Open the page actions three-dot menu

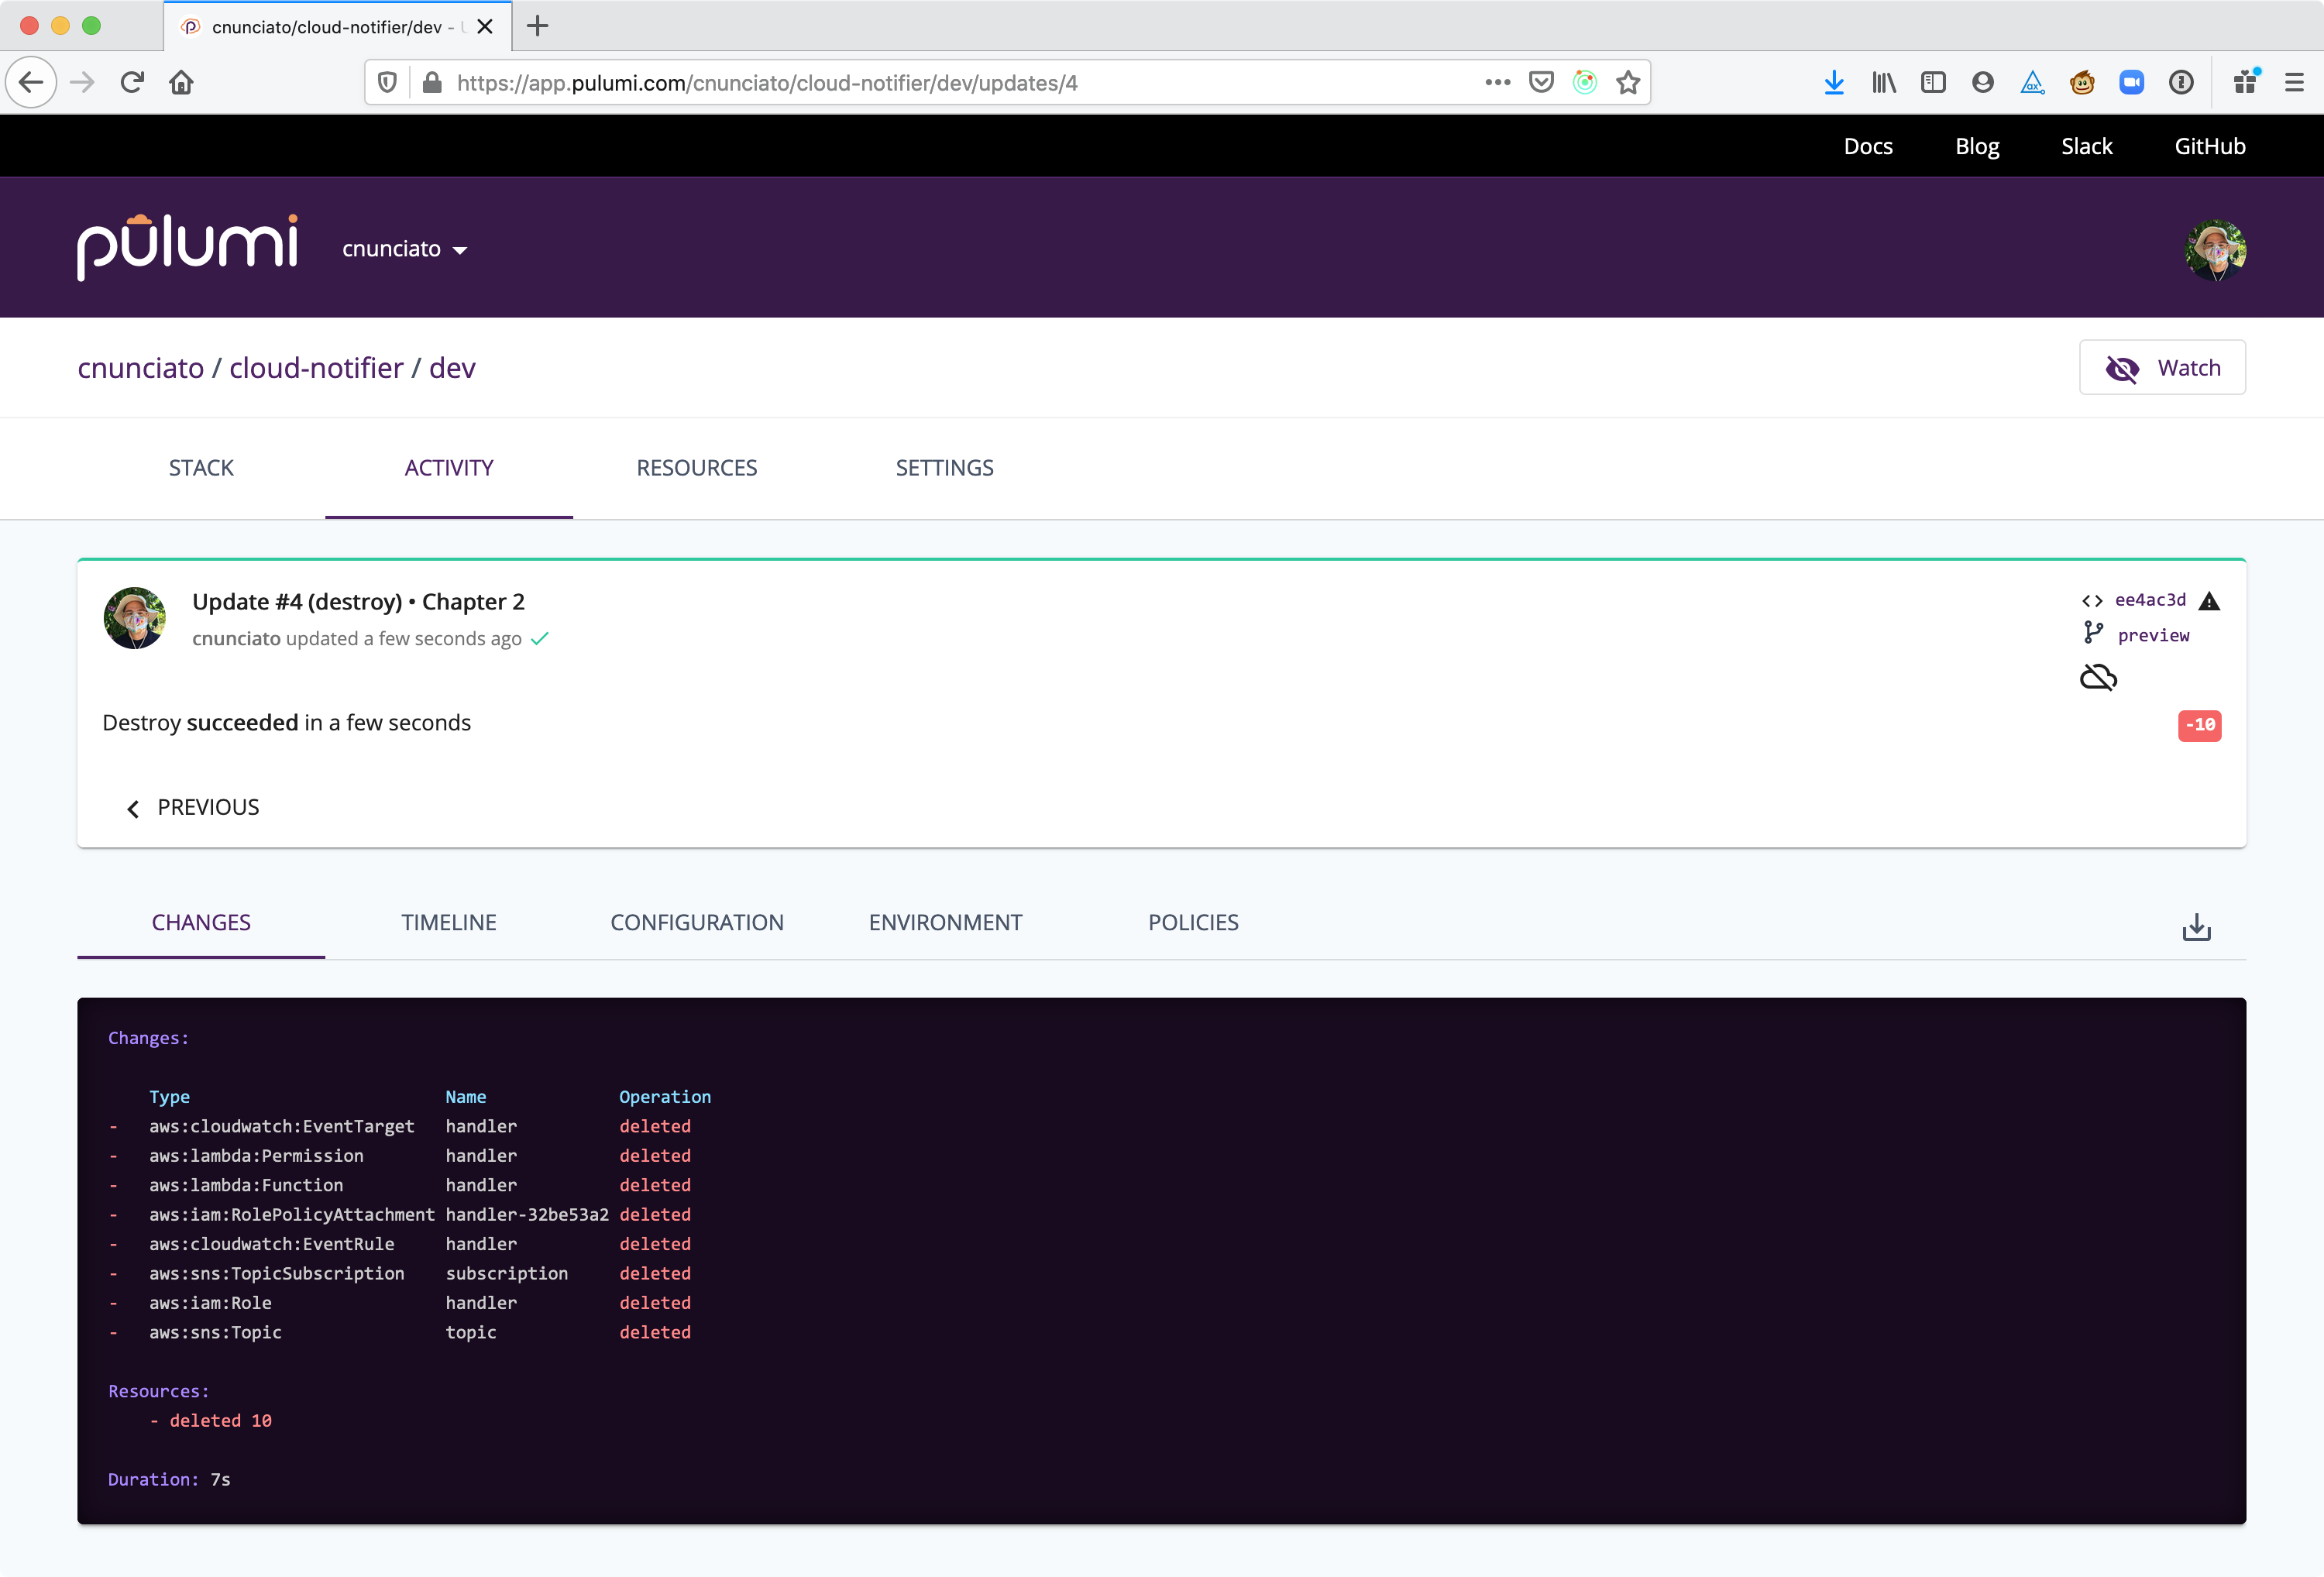(x=1497, y=82)
